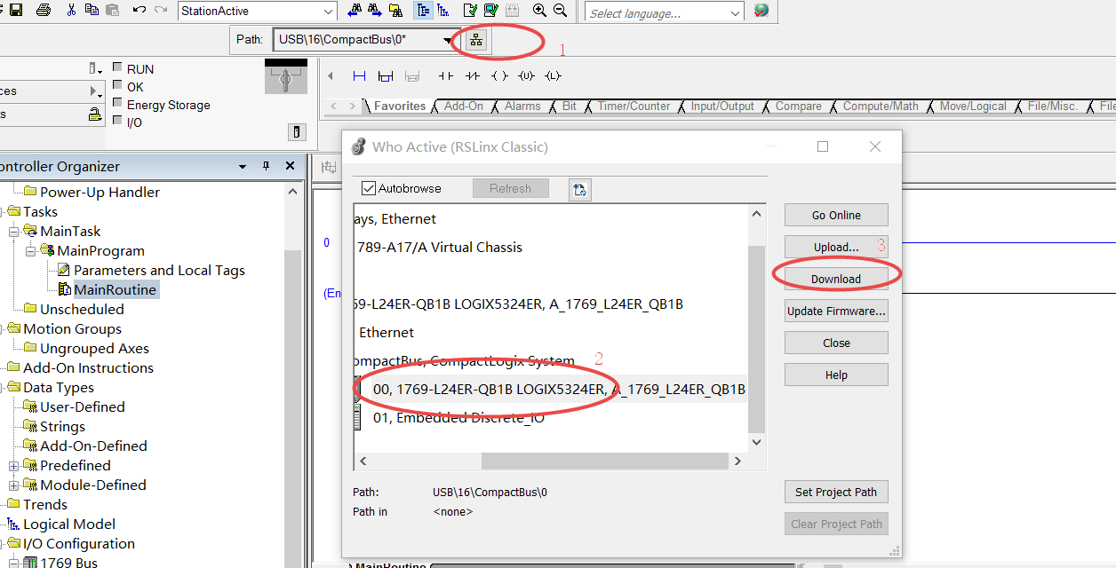Image resolution: width=1116 pixels, height=568 pixels.
Task: Toggle the Autobrowse checkbox
Action: [369, 188]
